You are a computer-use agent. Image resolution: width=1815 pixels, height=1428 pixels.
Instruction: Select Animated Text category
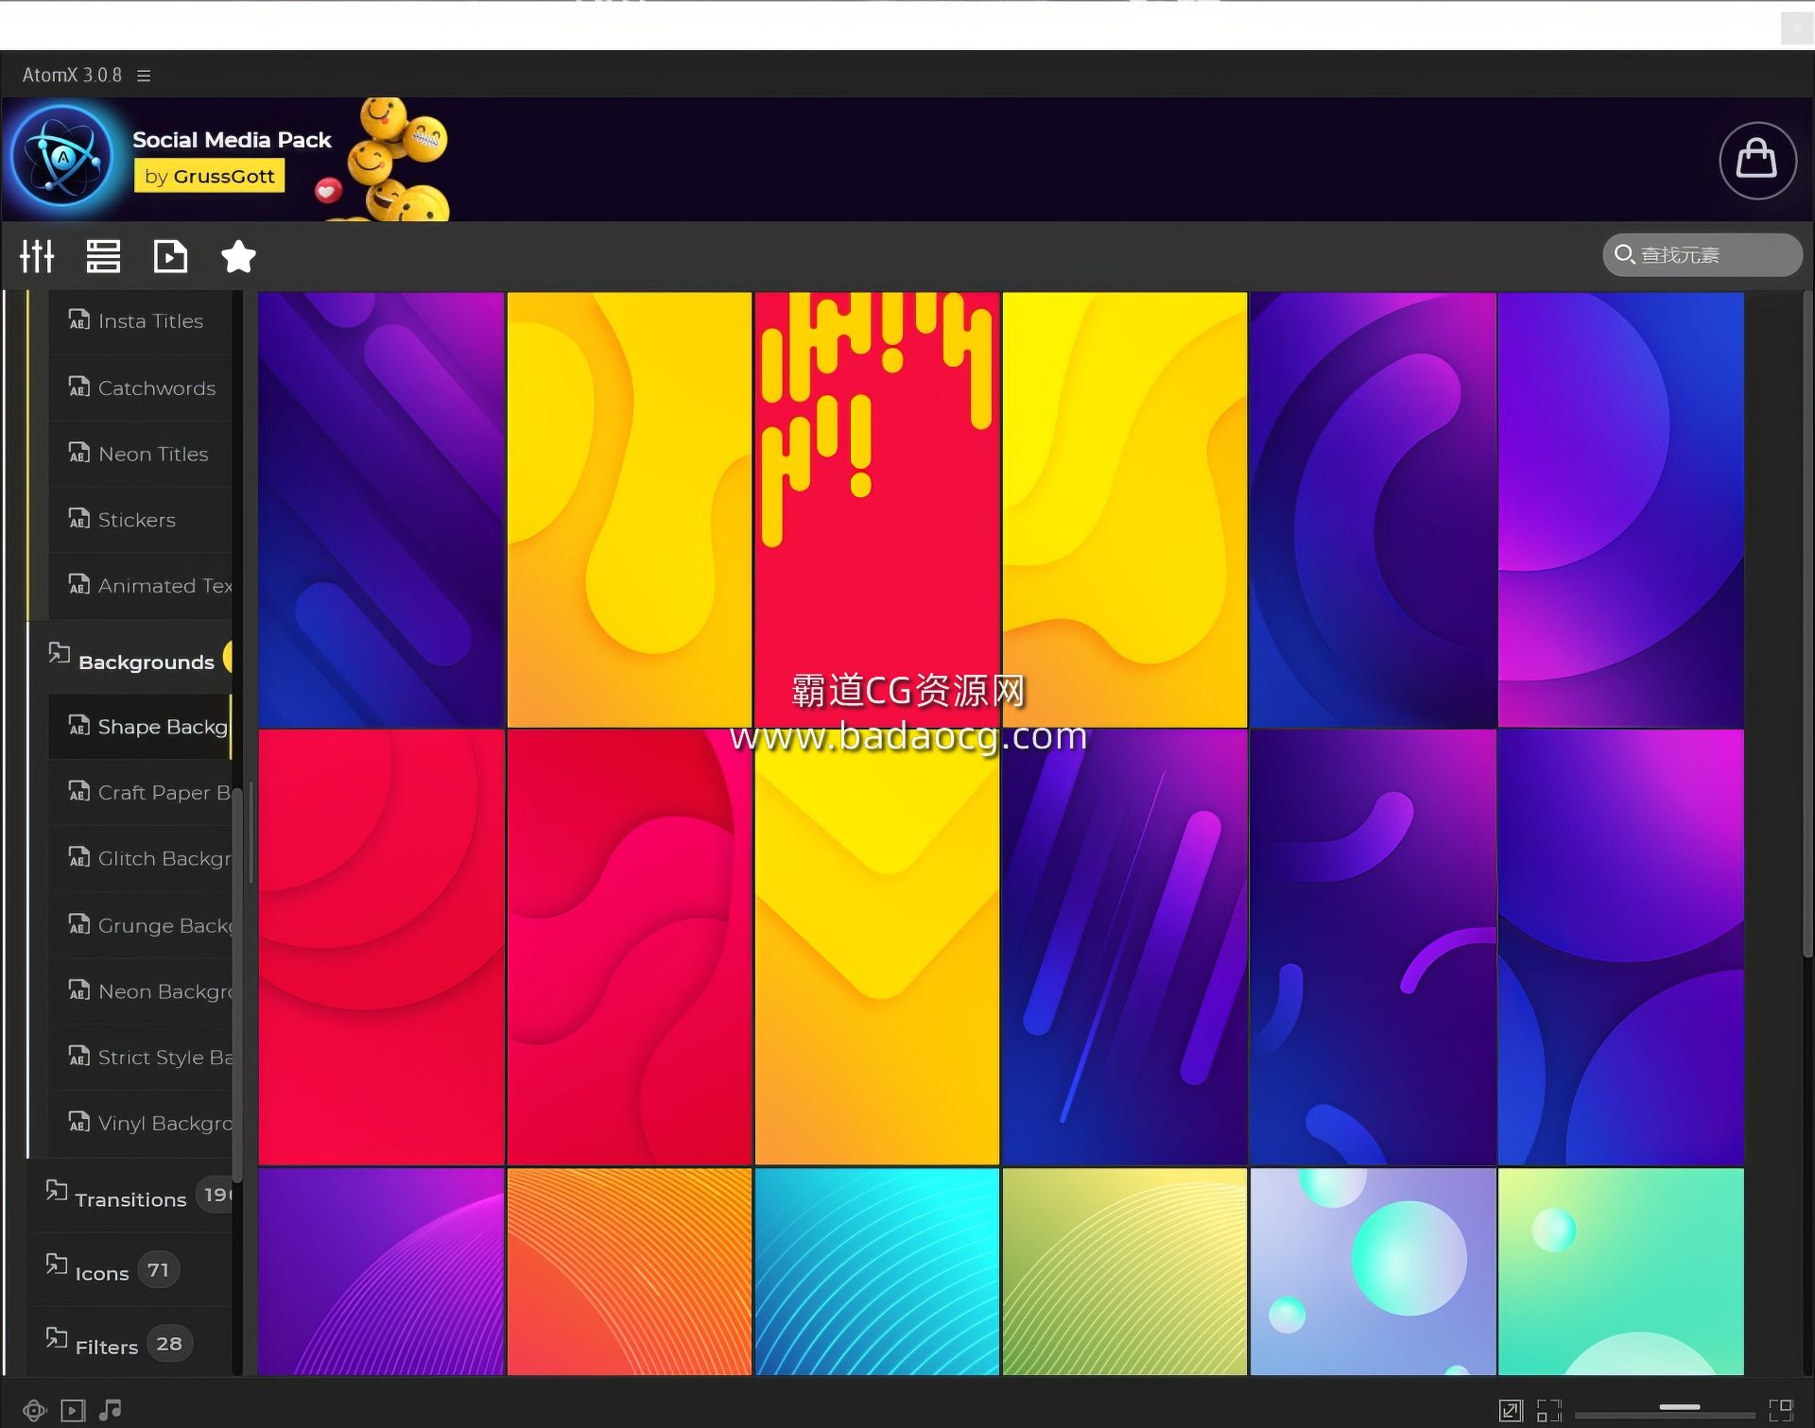(x=140, y=586)
